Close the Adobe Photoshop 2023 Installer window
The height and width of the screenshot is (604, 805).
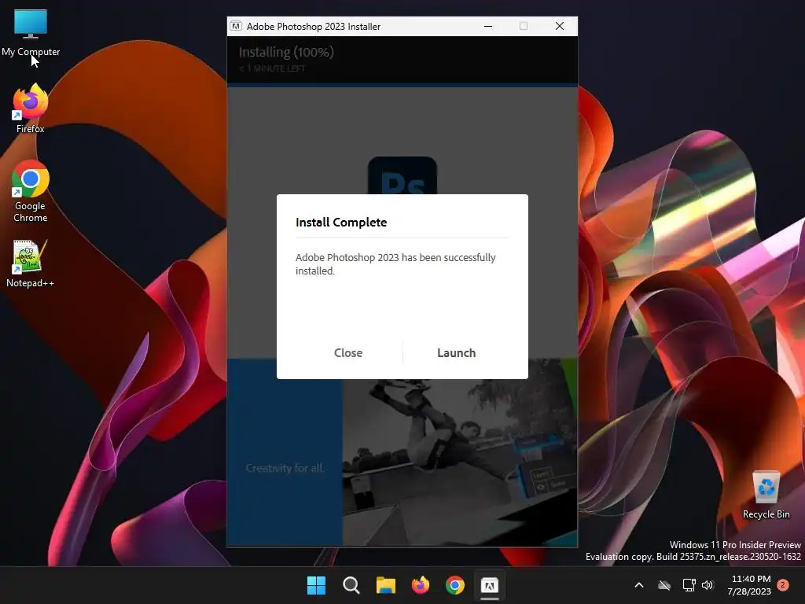pos(560,26)
